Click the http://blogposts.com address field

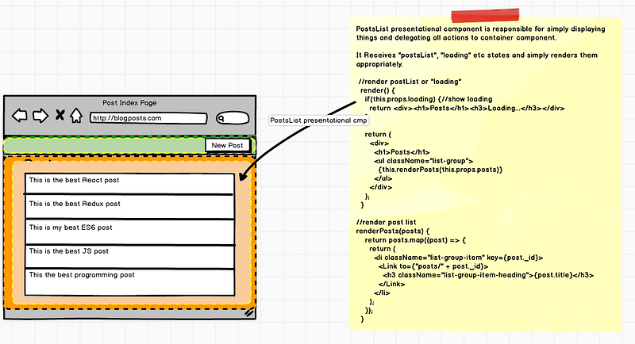[x=148, y=118]
